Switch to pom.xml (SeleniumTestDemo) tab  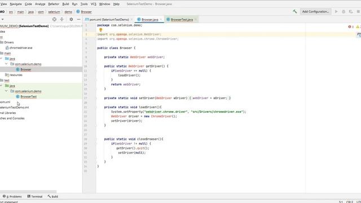(109, 20)
